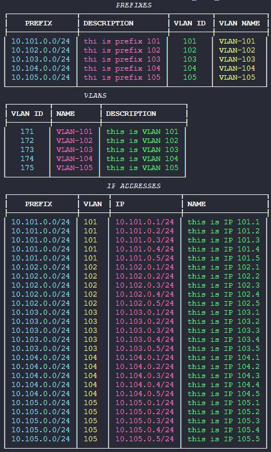Select the 10.101.0.5/24 entry
Viewport: 271px width, 452px height.
point(145,258)
